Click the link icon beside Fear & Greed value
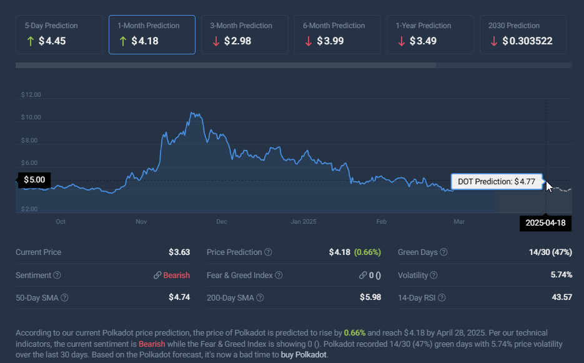The height and width of the screenshot is (363, 584). click(362, 276)
